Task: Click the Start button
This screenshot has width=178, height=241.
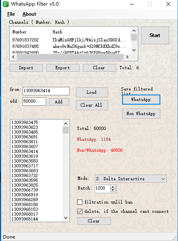Action: [155, 35]
